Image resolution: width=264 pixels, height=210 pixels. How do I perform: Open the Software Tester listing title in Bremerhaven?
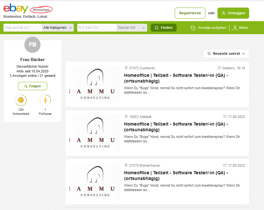tap(176, 176)
